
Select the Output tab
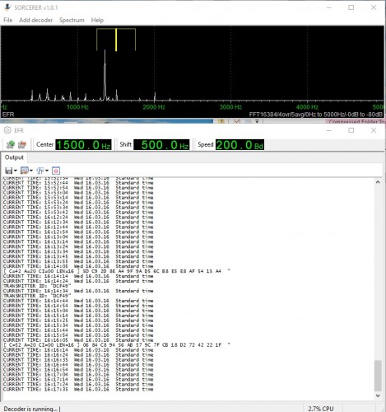[x=14, y=157]
